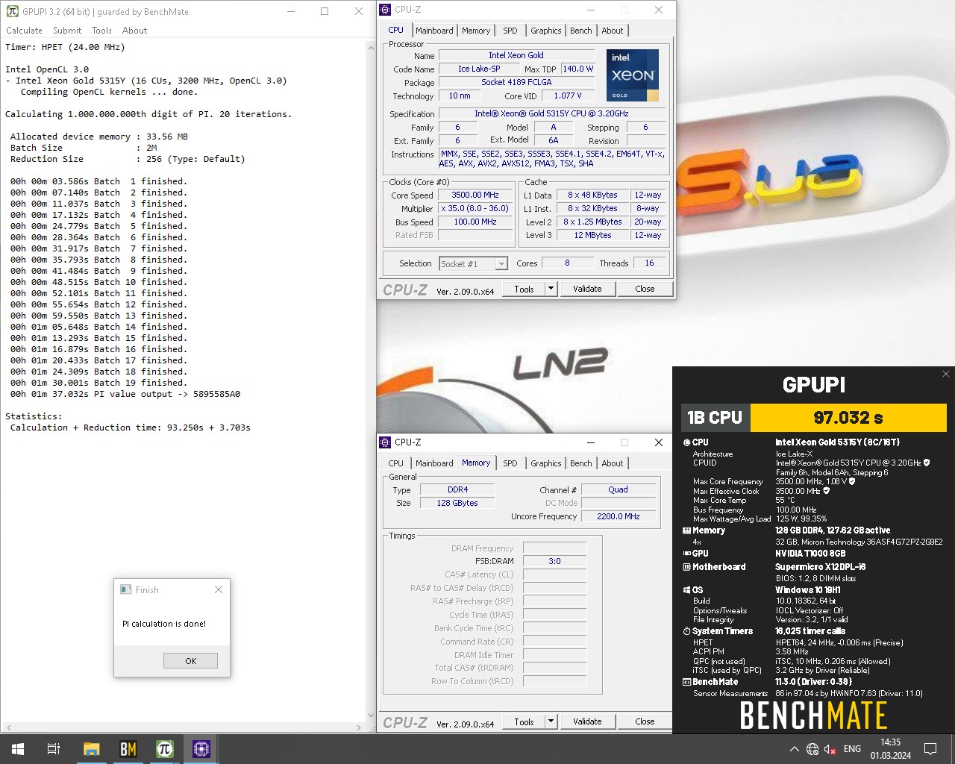The width and height of the screenshot is (955, 764).
Task: Expand Tools dropdown arrow in upper CPU-Z
Action: (x=551, y=289)
